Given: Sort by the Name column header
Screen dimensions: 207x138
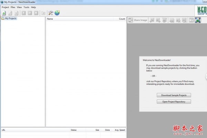Looking at the screenshot, I should (x=80, y=19).
